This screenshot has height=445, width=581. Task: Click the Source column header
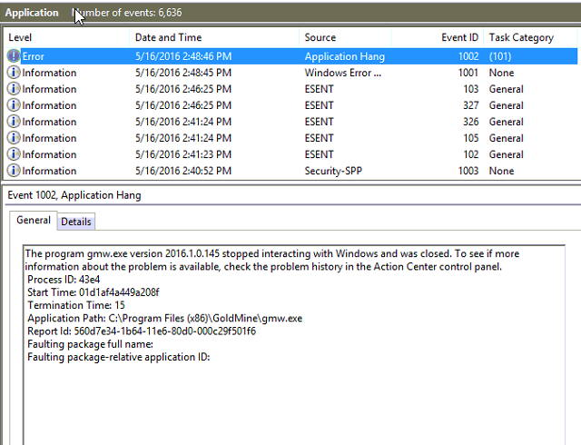[320, 37]
